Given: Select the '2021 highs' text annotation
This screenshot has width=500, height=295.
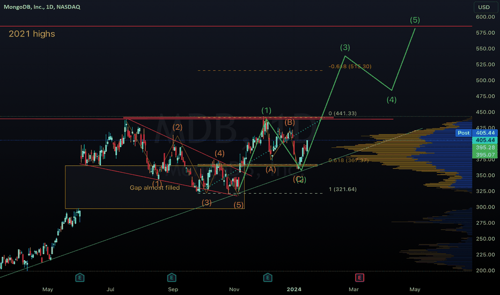Looking at the screenshot, I should pyautogui.click(x=32, y=34).
